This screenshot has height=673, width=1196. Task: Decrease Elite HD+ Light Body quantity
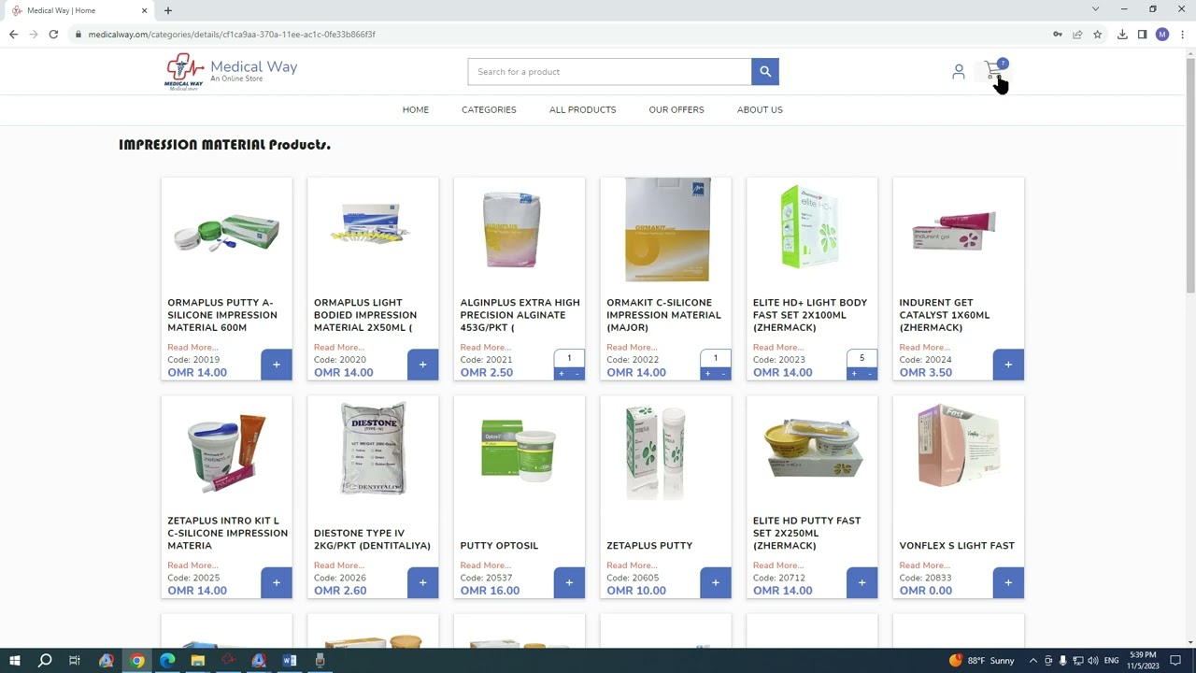[x=870, y=374]
